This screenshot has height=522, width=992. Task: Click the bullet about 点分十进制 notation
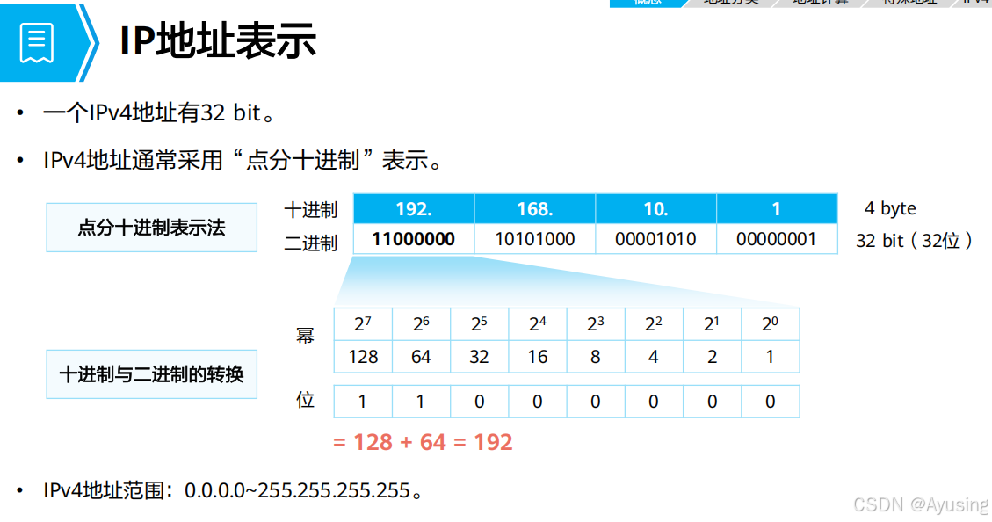[x=243, y=160]
